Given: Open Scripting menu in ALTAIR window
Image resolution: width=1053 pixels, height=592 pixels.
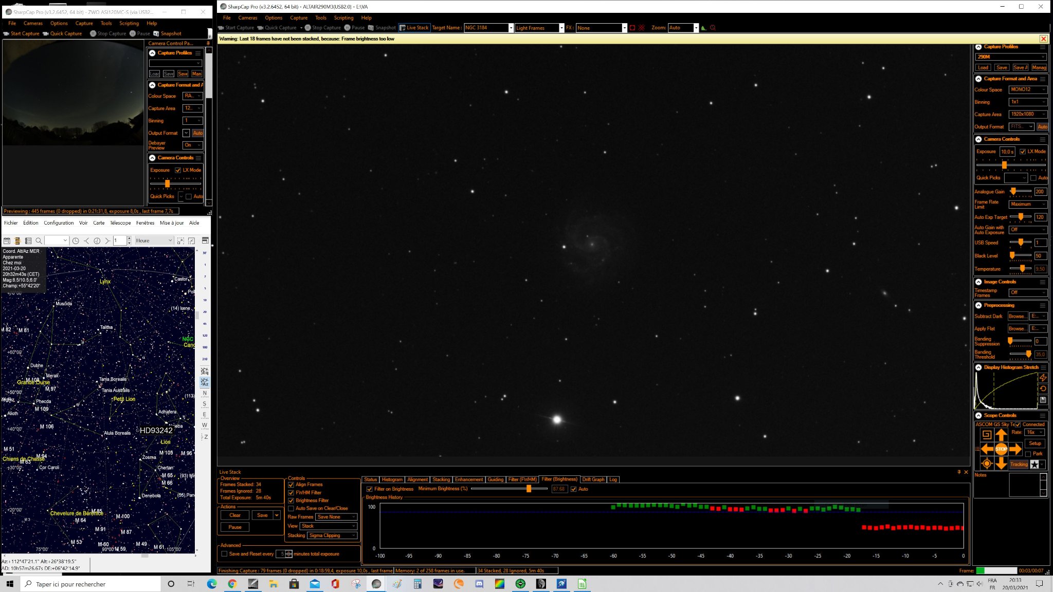Looking at the screenshot, I should point(343,17).
